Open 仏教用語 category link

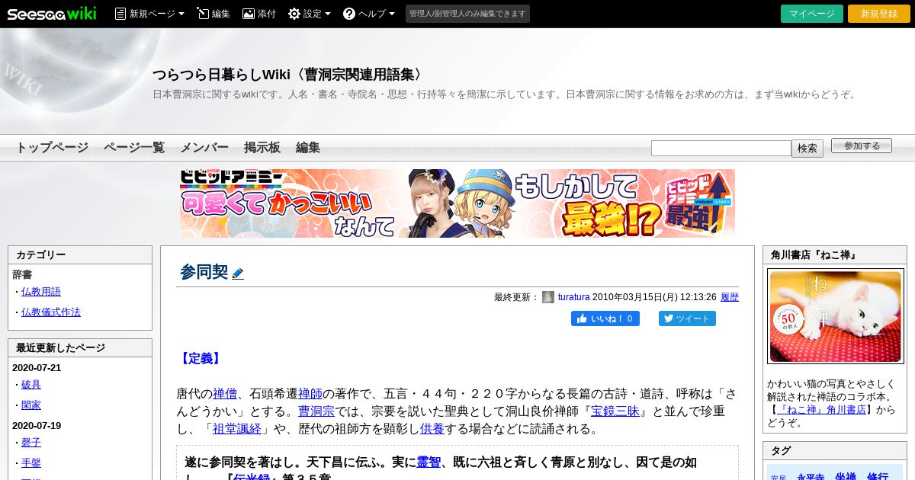pos(41,291)
